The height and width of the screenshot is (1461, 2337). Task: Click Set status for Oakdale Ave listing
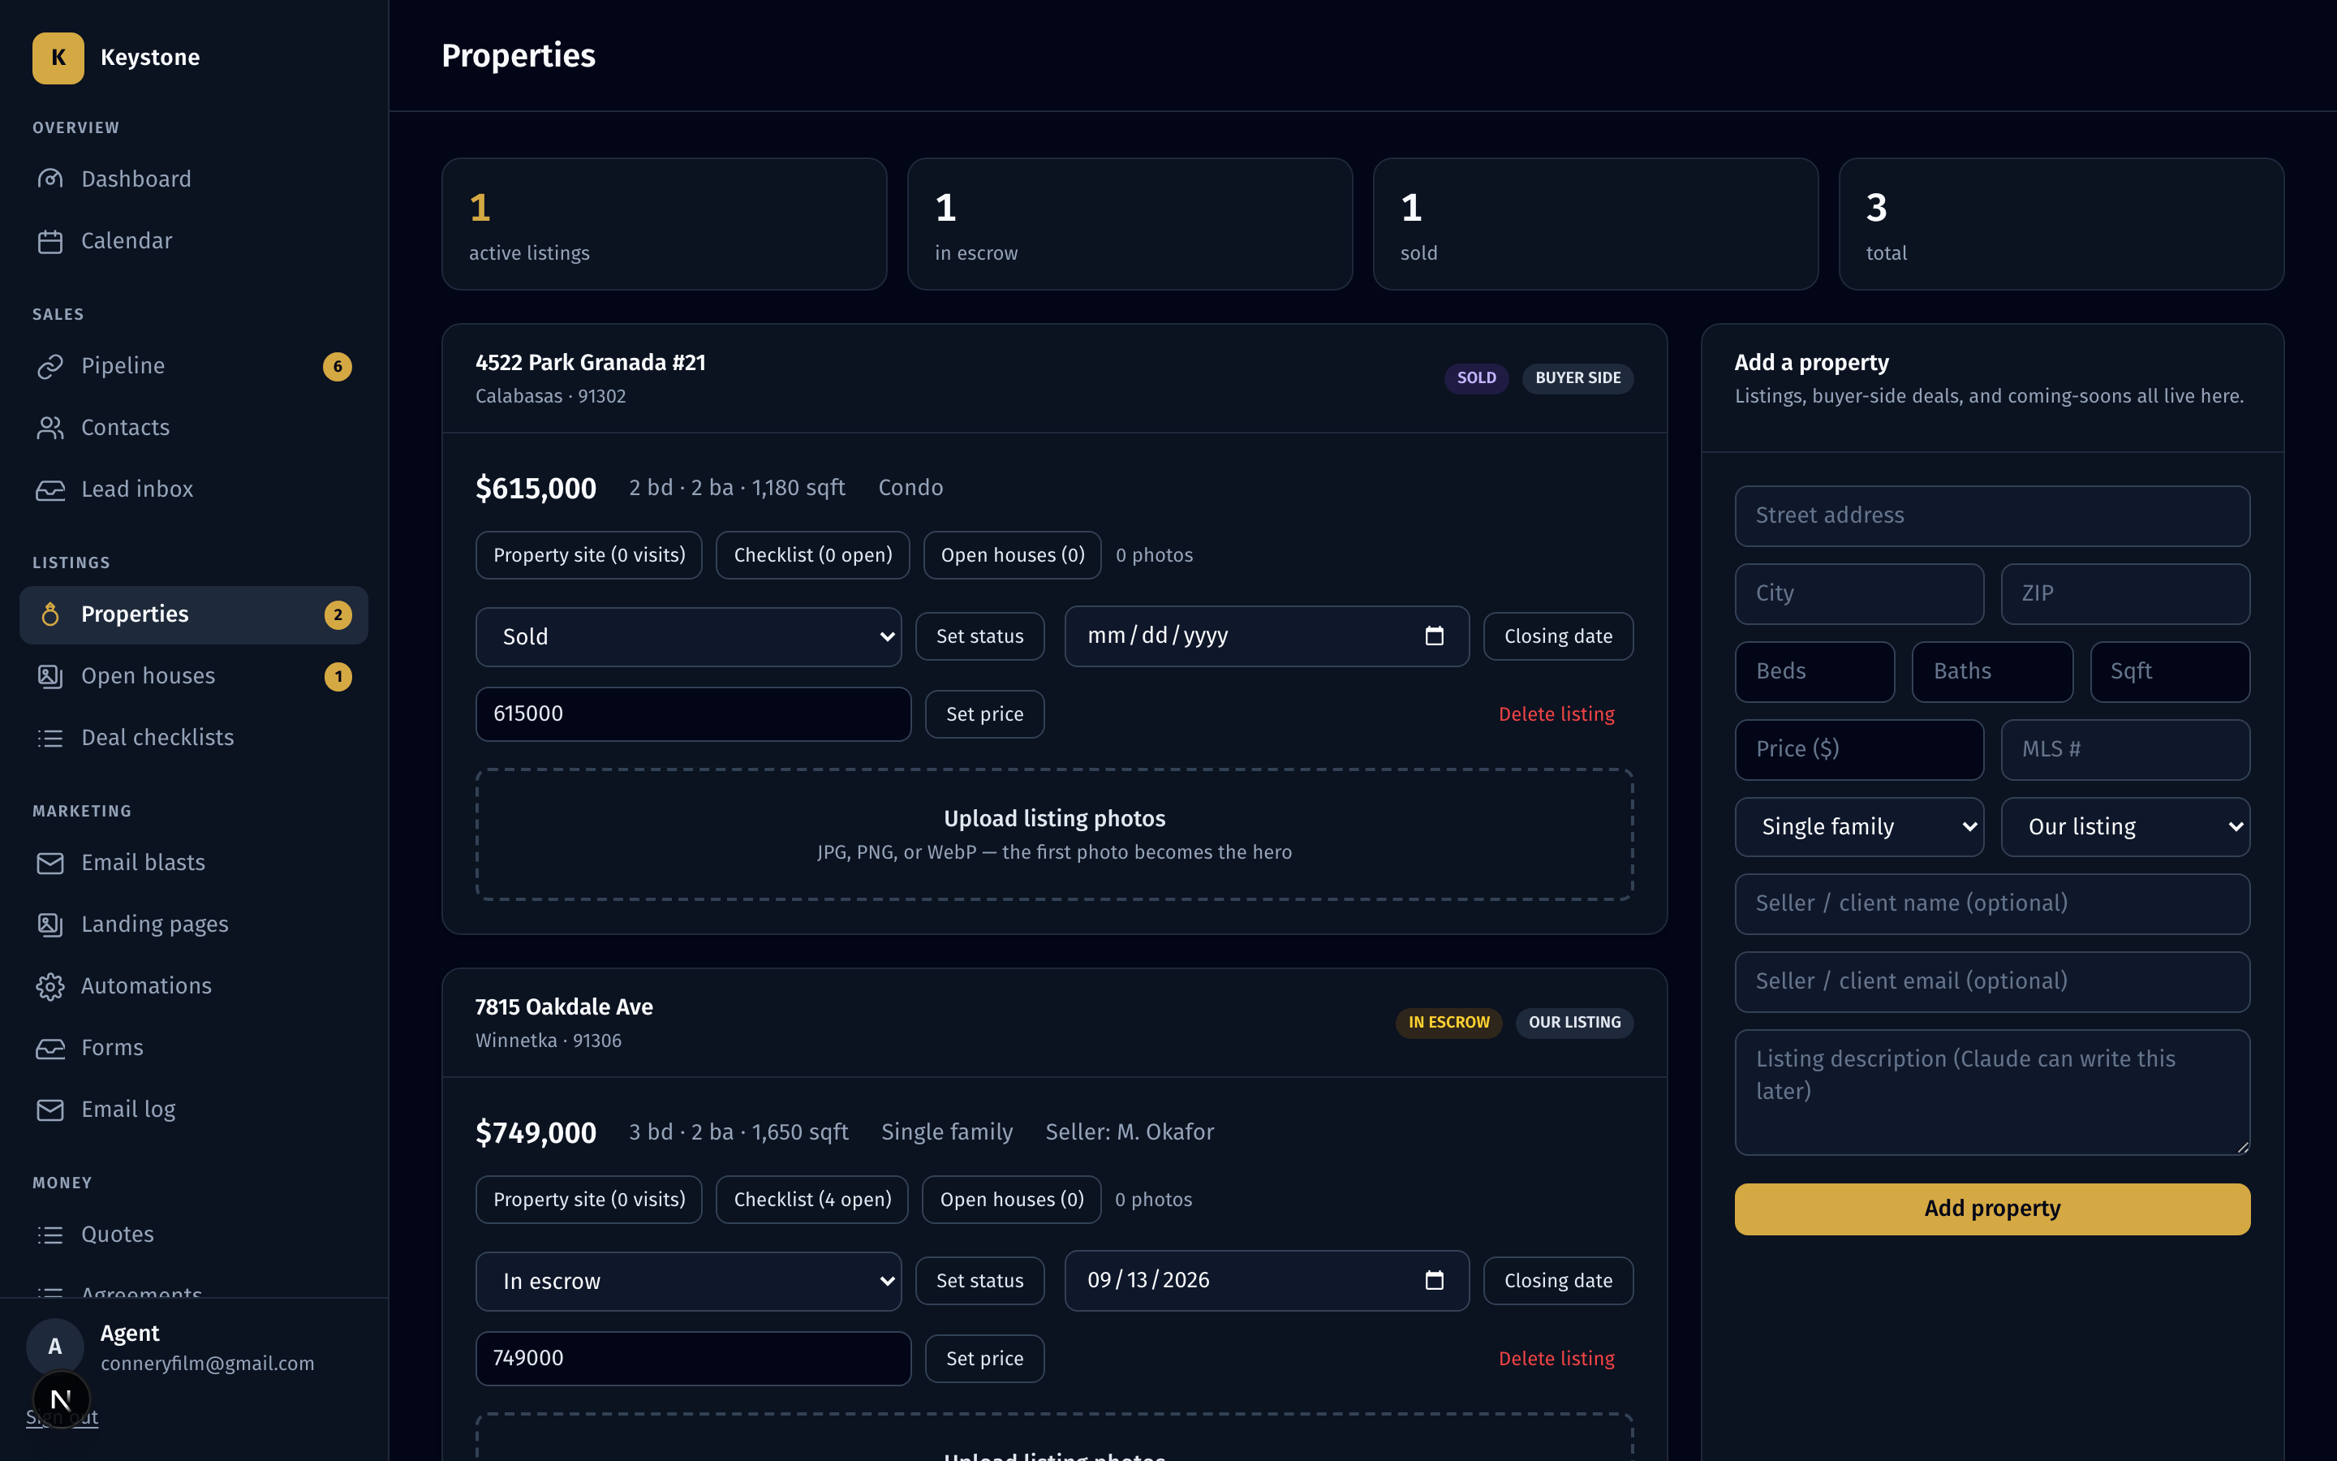pos(979,1282)
